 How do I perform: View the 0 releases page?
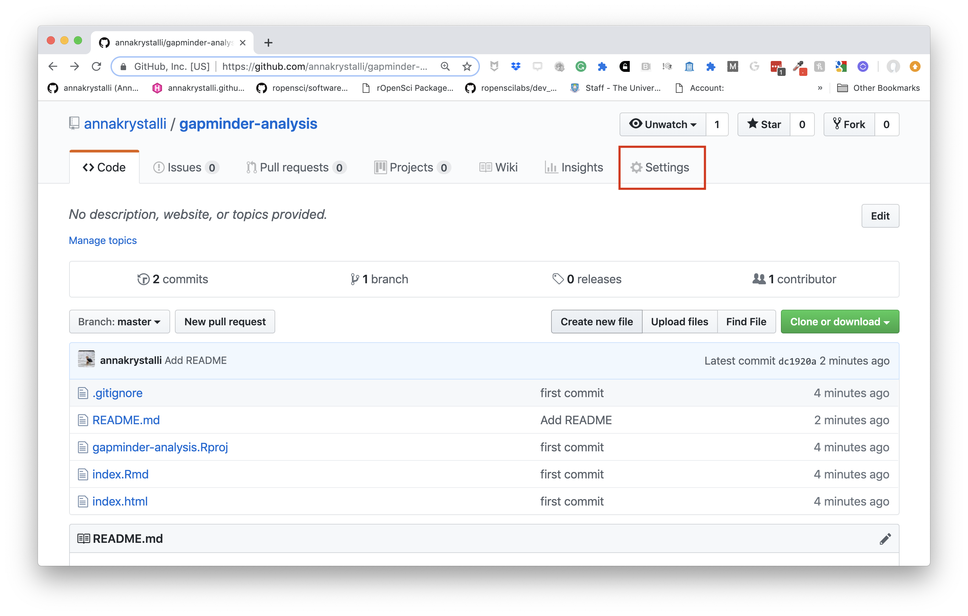pos(587,279)
